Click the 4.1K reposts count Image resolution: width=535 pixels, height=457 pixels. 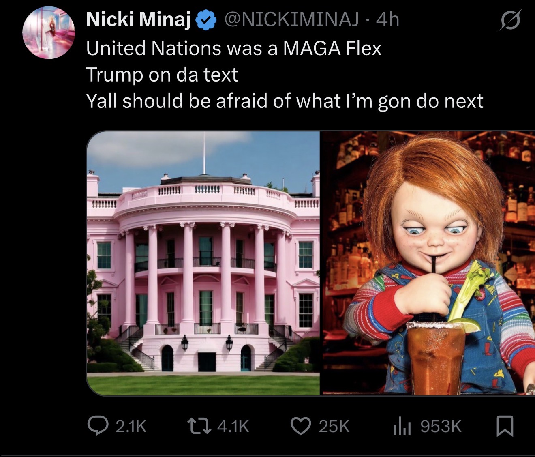233,426
